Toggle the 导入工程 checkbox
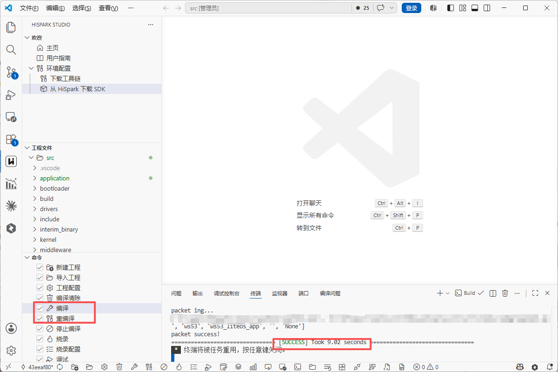558x372 pixels. point(40,278)
